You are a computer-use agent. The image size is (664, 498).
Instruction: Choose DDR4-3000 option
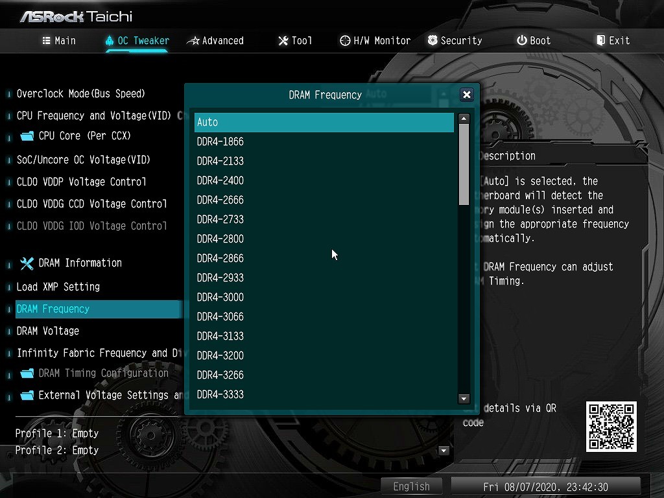[x=324, y=297]
